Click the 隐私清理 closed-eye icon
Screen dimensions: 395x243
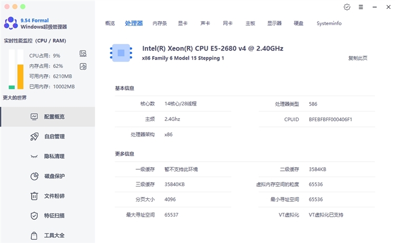(34, 156)
